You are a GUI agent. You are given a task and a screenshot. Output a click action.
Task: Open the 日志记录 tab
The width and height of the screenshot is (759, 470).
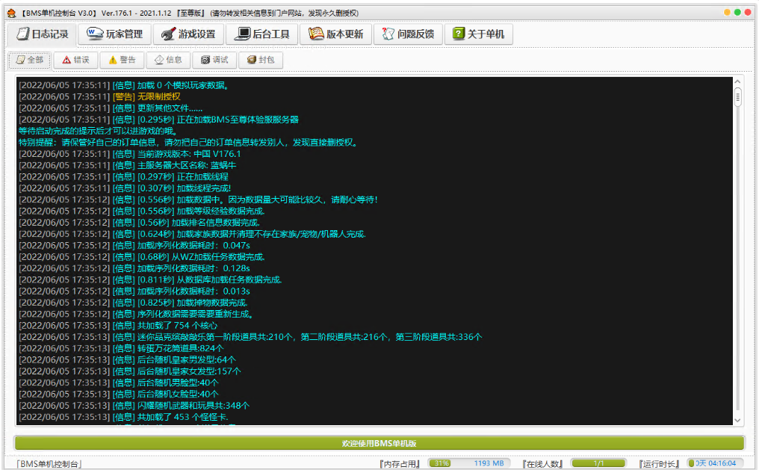[x=42, y=34]
